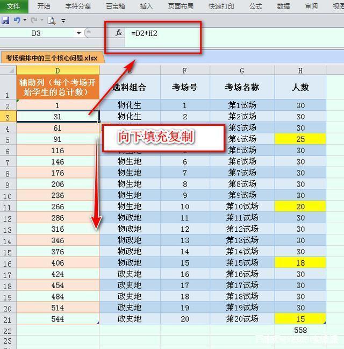Switch to the 审阅 ribbon tab
This screenshot has height=349, width=344.
pos(311,6)
